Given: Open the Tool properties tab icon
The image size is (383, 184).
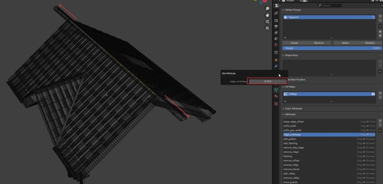Looking at the screenshot, I should click(276, 13).
